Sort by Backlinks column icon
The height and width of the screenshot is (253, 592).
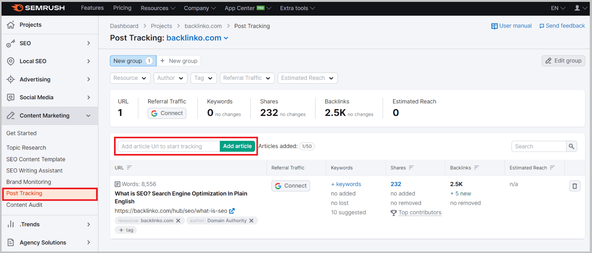(477, 168)
